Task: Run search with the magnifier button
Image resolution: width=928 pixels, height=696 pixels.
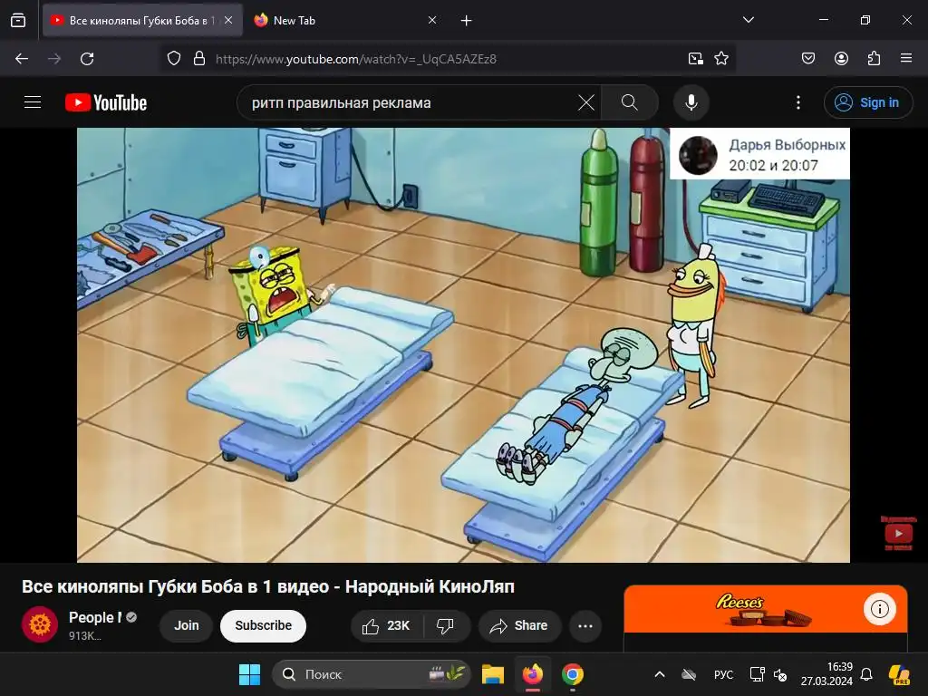Action: click(630, 102)
